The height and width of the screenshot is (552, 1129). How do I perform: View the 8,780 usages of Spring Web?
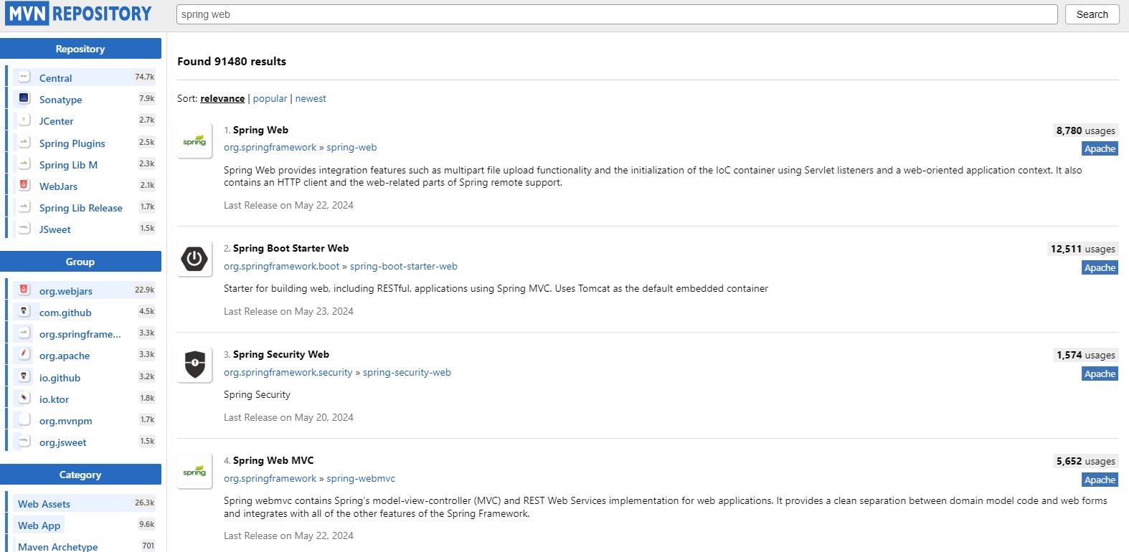(1085, 130)
